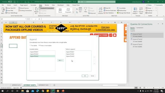Select AppendTable1 query in pane
This screenshot has width=165, height=93.
tap(147, 35)
